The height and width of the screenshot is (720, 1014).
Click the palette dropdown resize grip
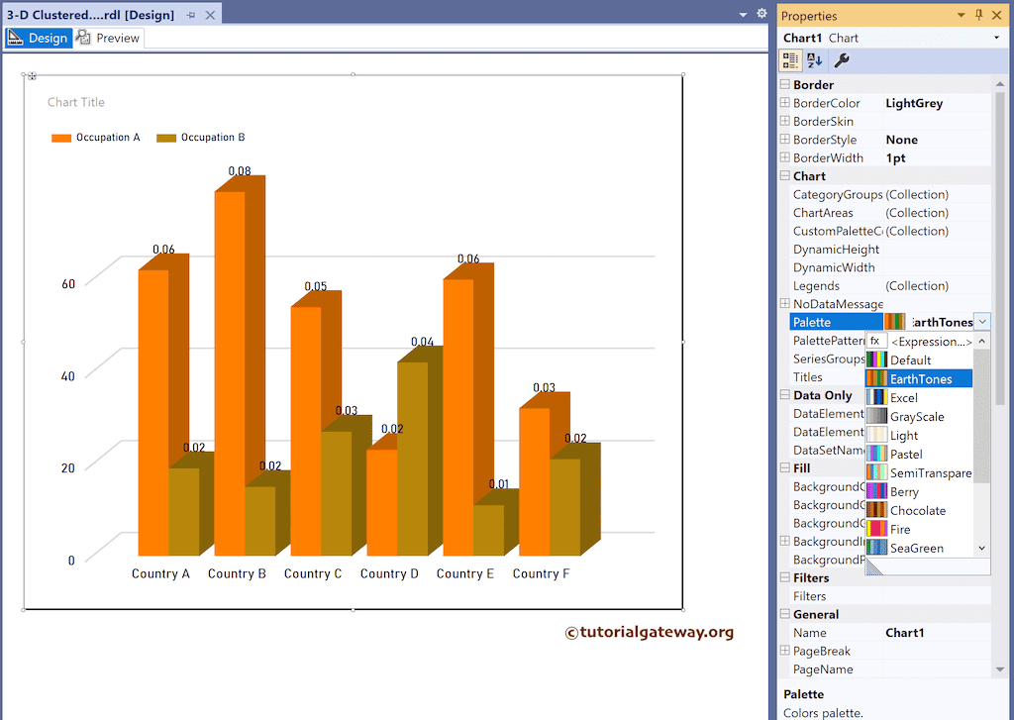tap(874, 566)
